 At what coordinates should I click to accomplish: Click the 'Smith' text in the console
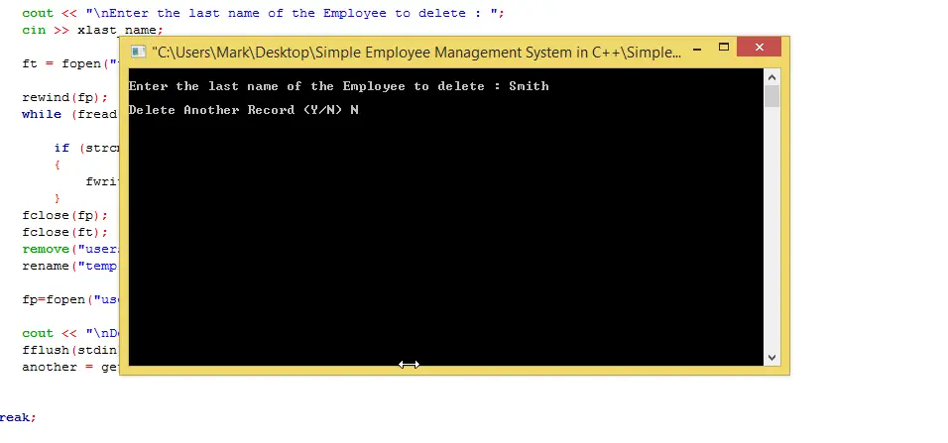coord(529,86)
